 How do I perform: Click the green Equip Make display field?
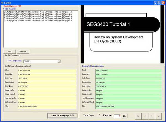click(129, 91)
